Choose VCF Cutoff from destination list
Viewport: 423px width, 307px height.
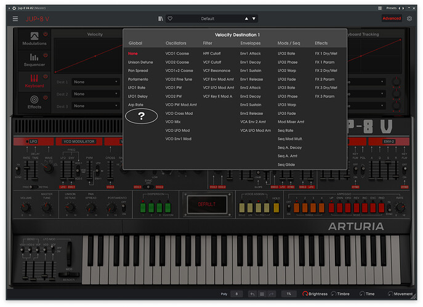pos(212,62)
